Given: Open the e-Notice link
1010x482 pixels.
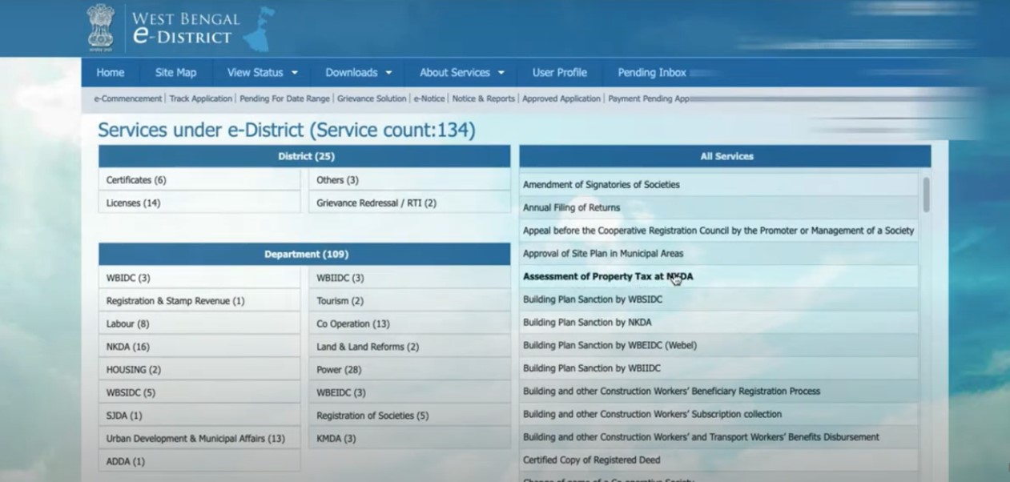Looking at the screenshot, I should click(429, 98).
